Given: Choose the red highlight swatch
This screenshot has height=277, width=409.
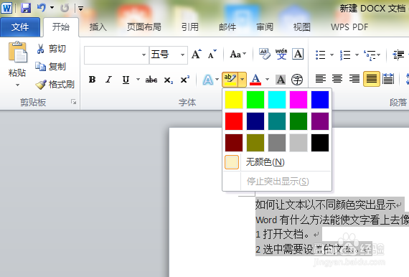Looking at the screenshot, I should point(234,121).
